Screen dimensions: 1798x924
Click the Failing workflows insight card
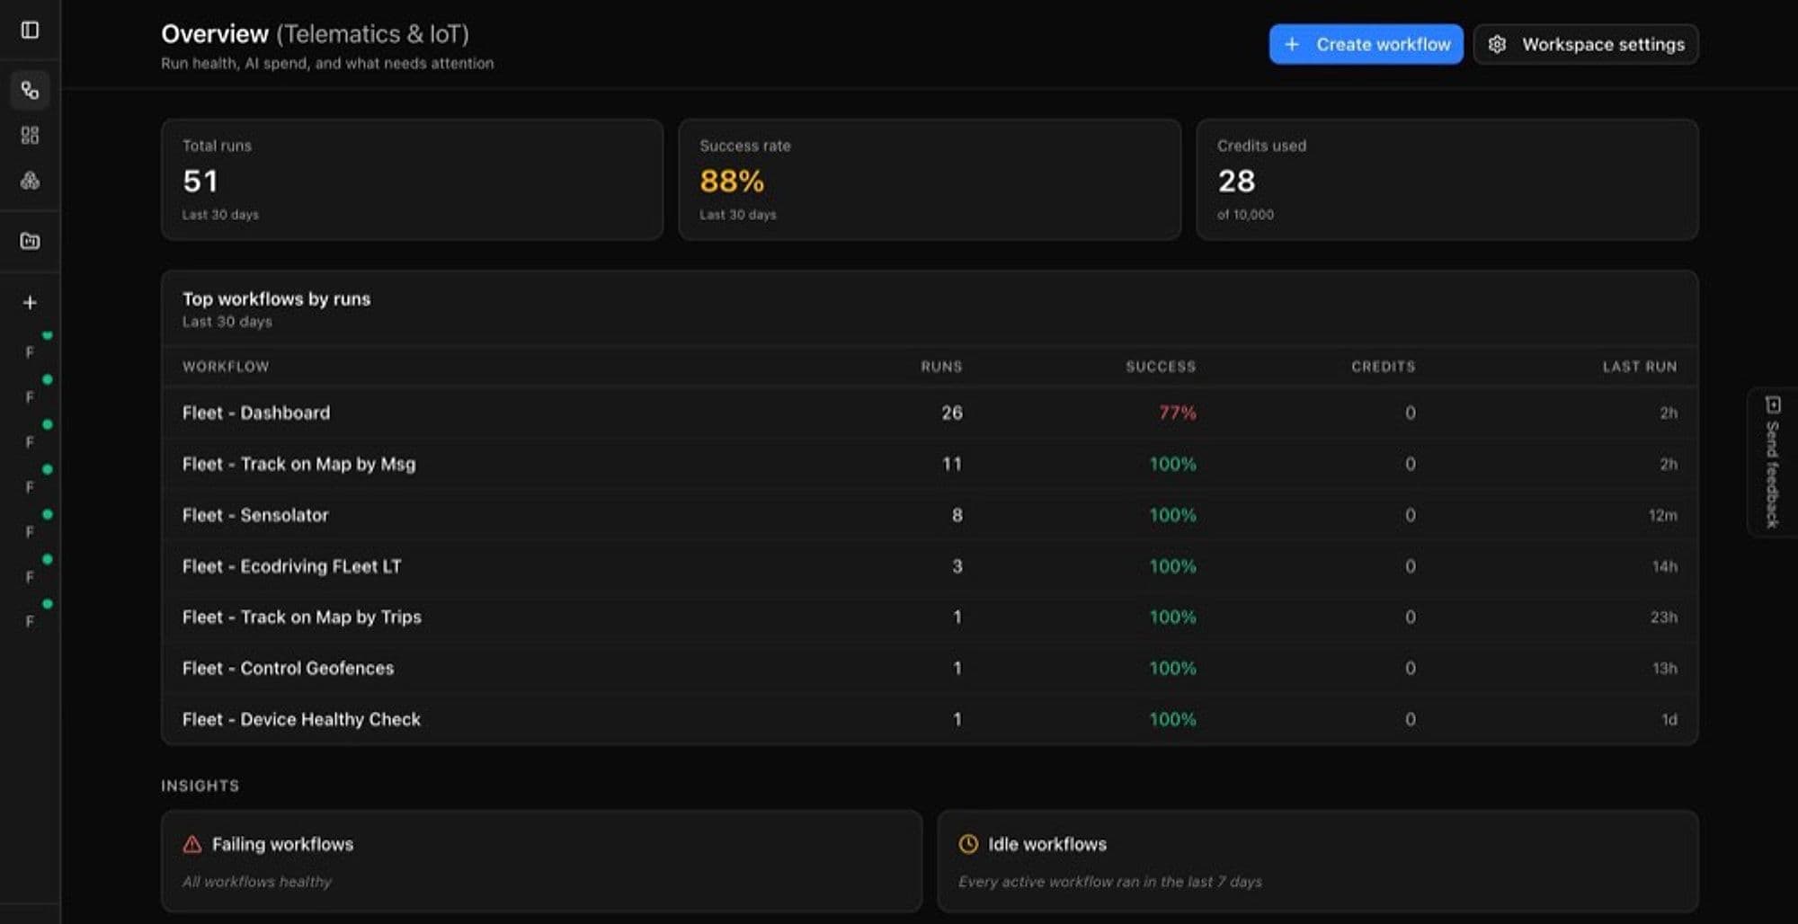coord(541,861)
